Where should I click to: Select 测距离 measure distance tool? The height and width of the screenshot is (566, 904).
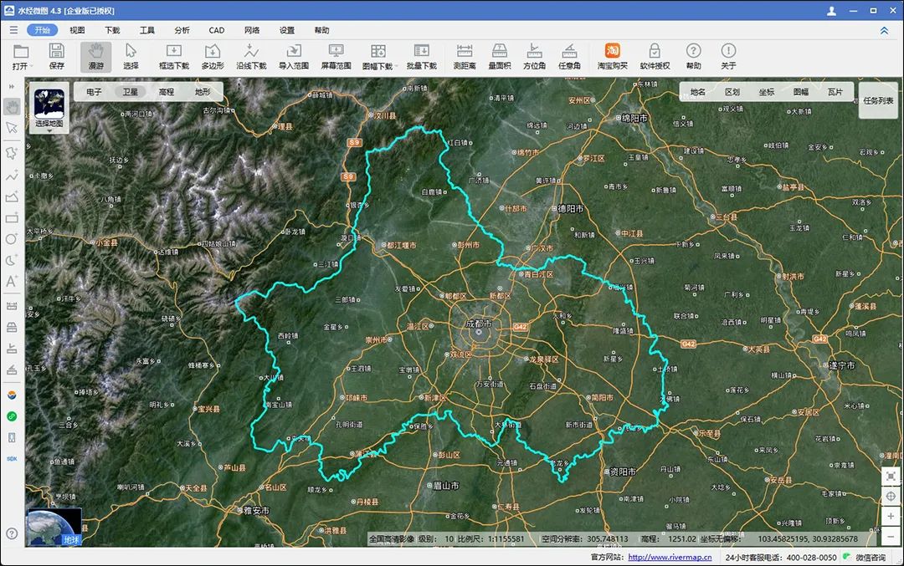pyautogui.click(x=465, y=57)
